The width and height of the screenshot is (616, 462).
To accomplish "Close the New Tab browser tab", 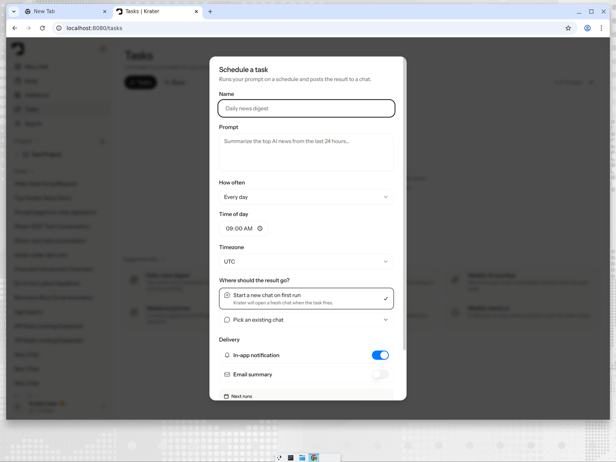I will (x=105, y=11).
